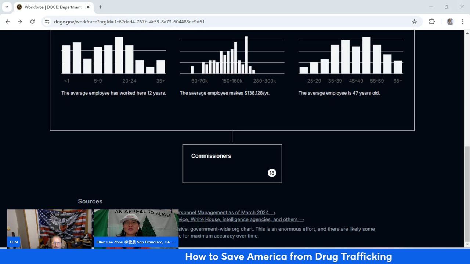Screen dimensions: 470x264
Task: Open the browser extensions puzzle icon
Action: click(x=432, y=22)
